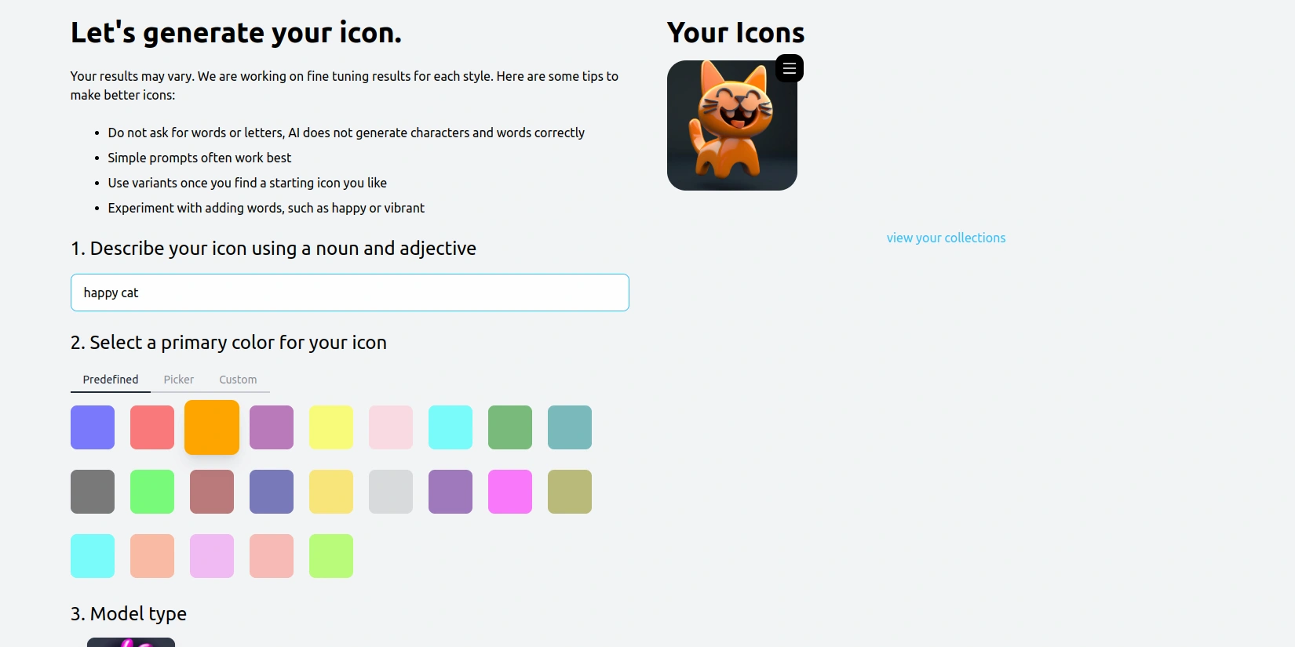
Task: Switch to the Picker color tab
Action: tap(178, 380)
